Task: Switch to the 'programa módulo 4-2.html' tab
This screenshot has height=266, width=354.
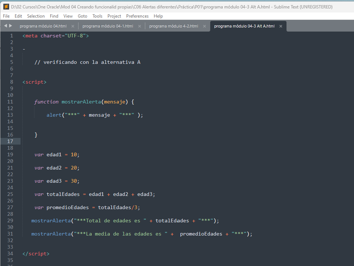Action: pos(174,26)
